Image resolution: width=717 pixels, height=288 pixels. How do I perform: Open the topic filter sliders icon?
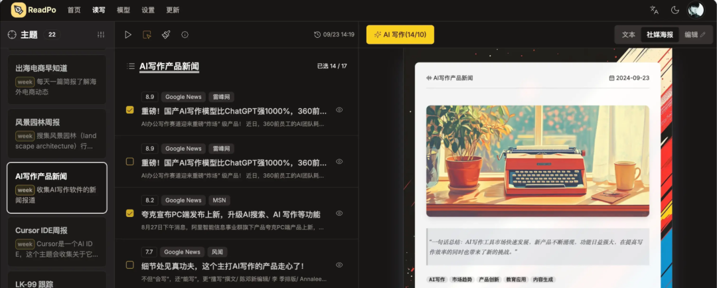(x=101, y=35)
